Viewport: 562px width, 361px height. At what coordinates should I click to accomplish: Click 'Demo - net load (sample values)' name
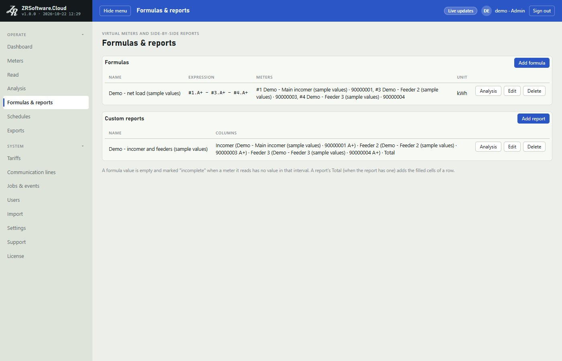tap(145, 93)
